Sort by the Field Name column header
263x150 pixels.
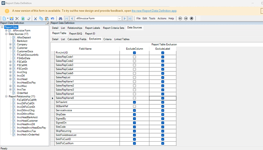pyautogui.click(x=85, y=49)
